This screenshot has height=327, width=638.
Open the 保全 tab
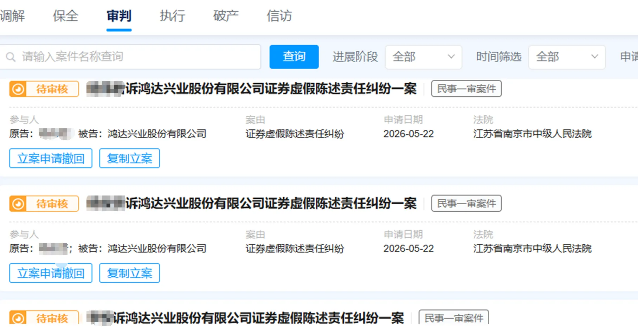click(65, 16)
